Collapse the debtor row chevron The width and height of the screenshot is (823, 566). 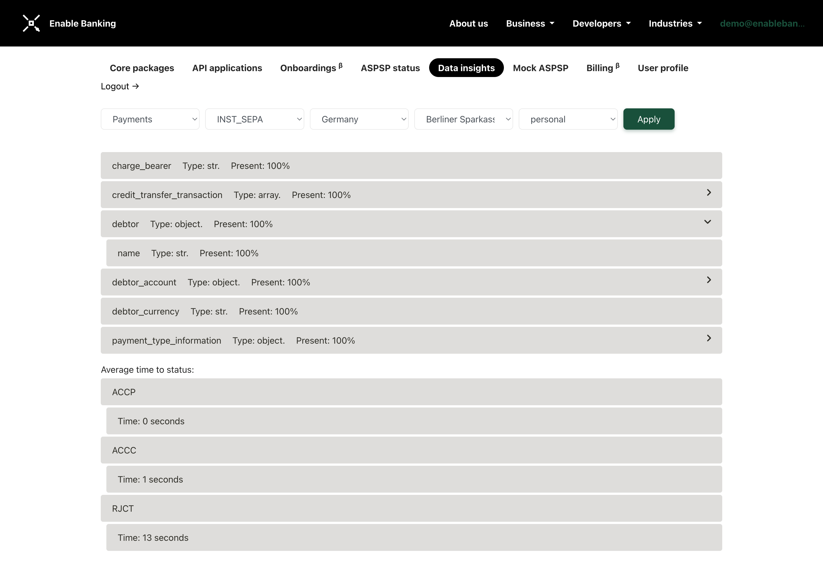click(707, 222)
